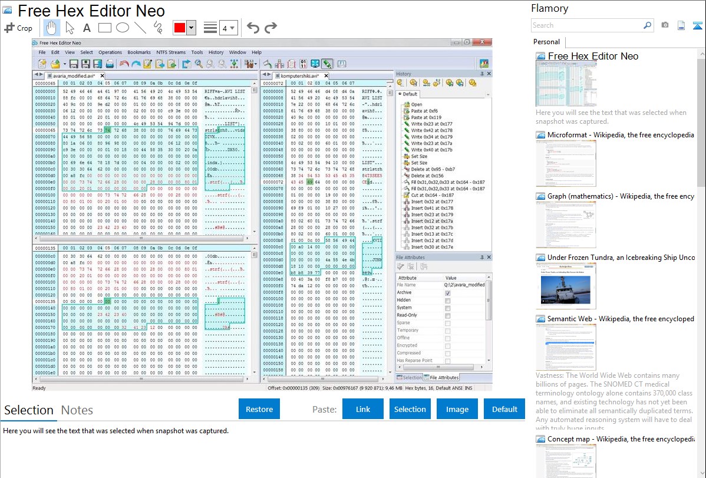Click the green pen overwrite mode icon
706x478 pixels.
pyautogui.click(x=327, y=64)
